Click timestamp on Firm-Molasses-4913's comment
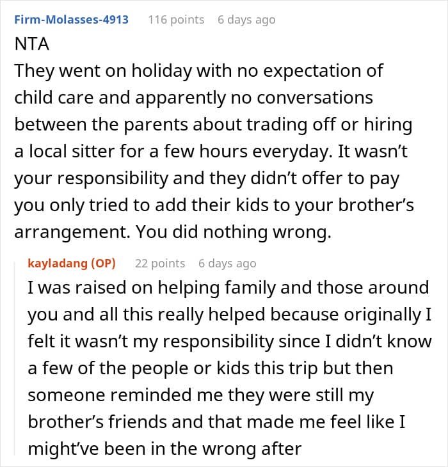This screenshot has height=467, width=448. click(246, 20)
